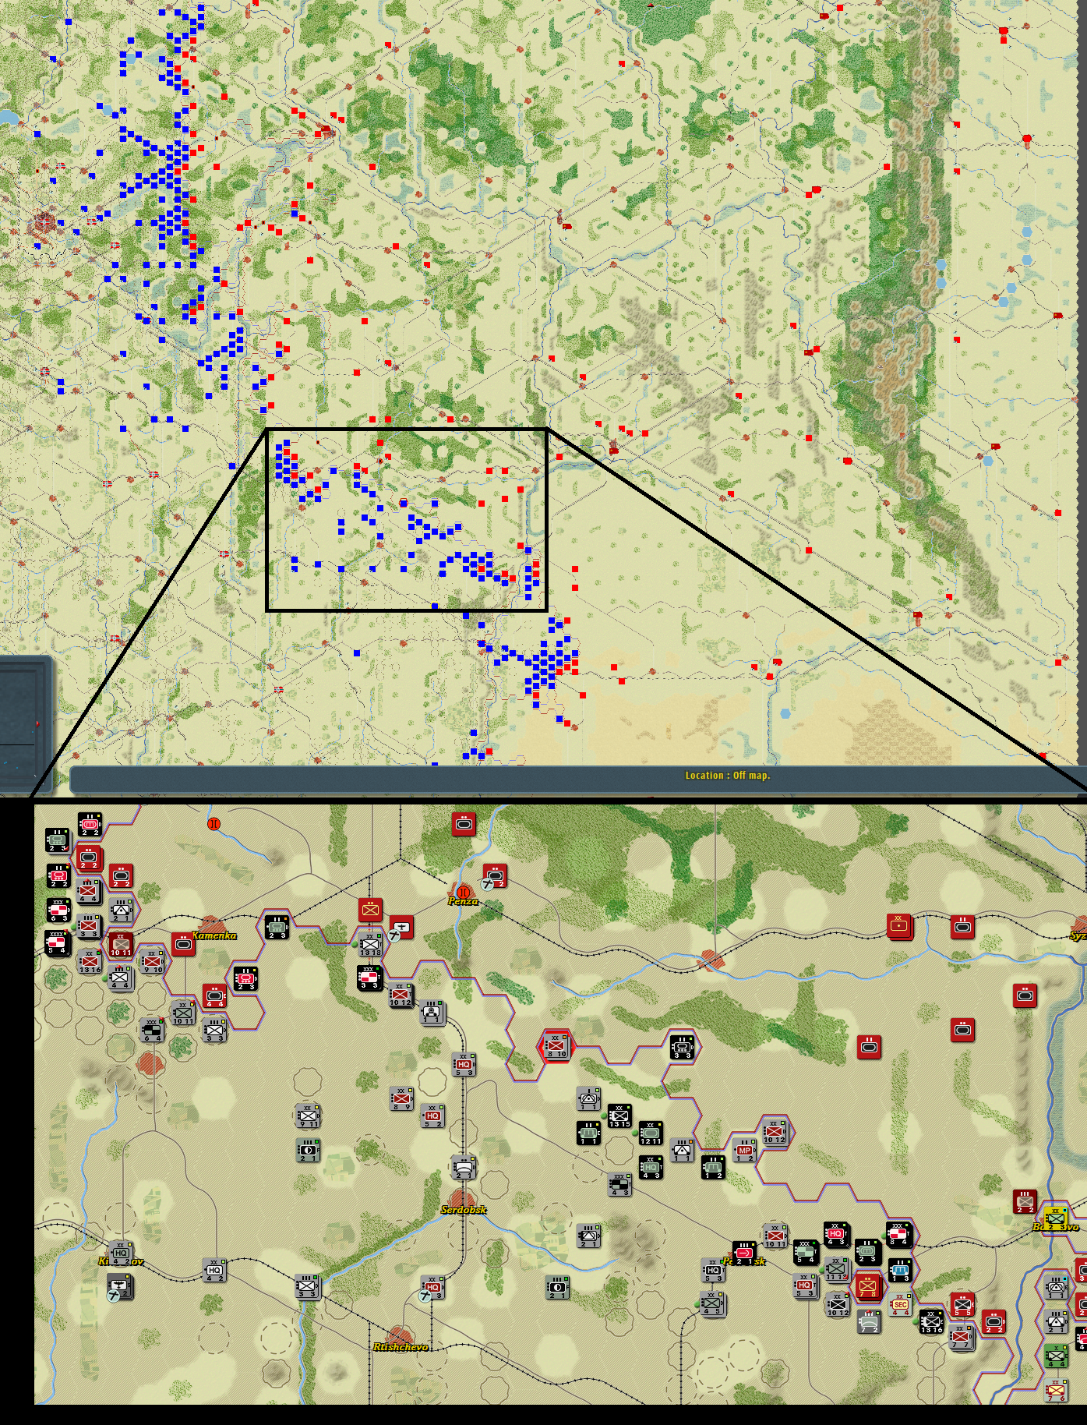
Task: Select the yellow unit counter 2-2
Action: pos(1056,1218)
